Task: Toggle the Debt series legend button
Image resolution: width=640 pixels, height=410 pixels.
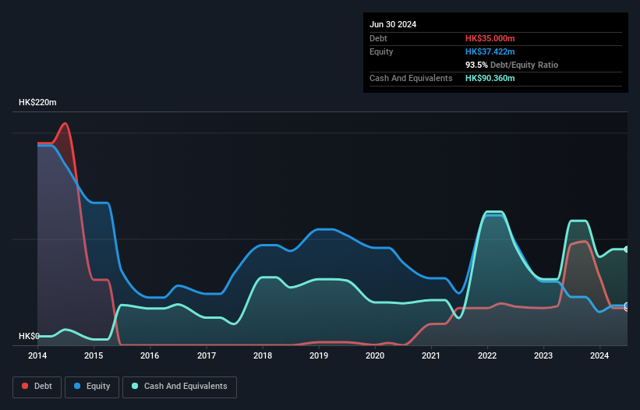Action: tap(37, 387)
